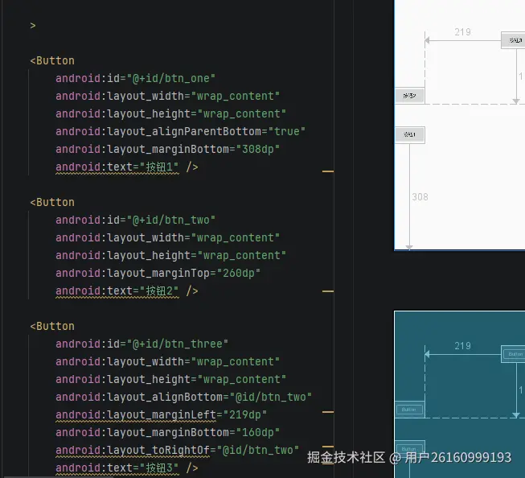Click the 308 margin label in the design preview
The width and height of the screenshot is (525, 478).
tap(420, 197)
